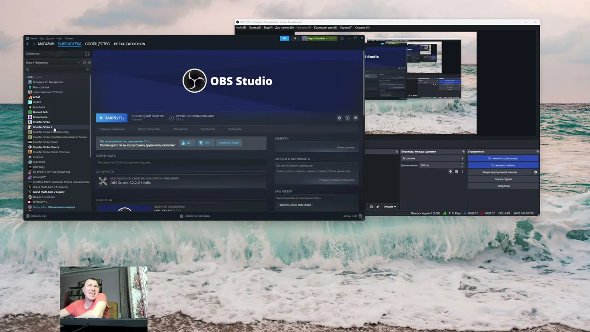This screenshot has height=332, width=590.
Task: Open OBS Studio manage gear in Steam
Action: [340, 118]
